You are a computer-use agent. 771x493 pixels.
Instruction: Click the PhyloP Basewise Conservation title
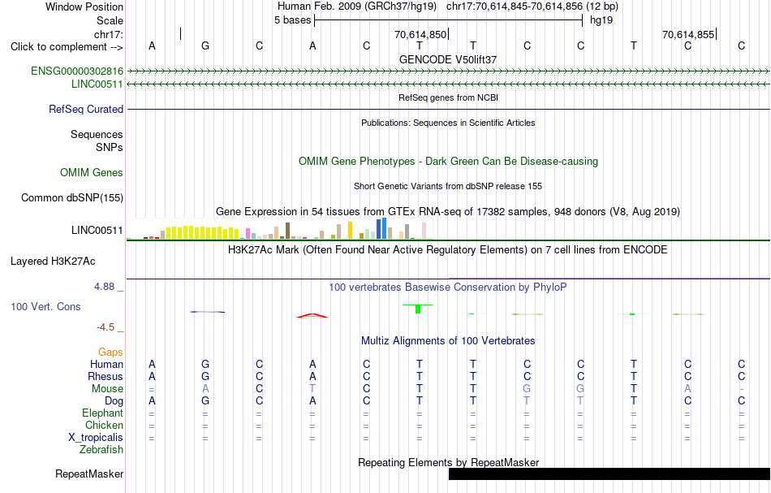coord(448,288)
